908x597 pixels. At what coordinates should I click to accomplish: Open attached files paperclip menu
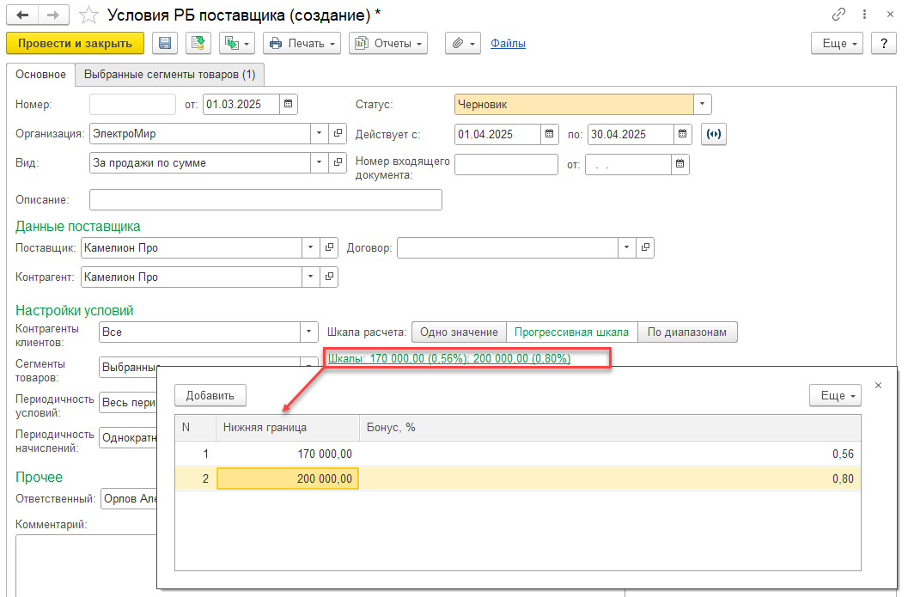[x=462, y=43]
